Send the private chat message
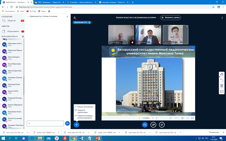Viewport: 226px width, 141px height. click(67, 123)
